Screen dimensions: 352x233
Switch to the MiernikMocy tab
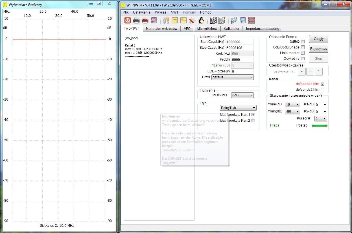207,28
